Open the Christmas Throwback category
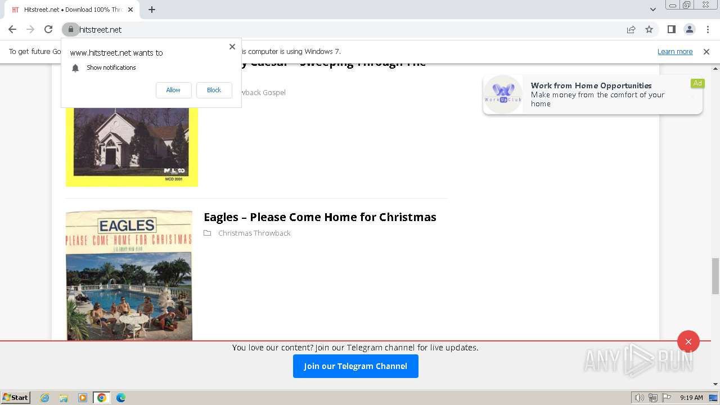 pyautogui.click(x=254, y=233)
